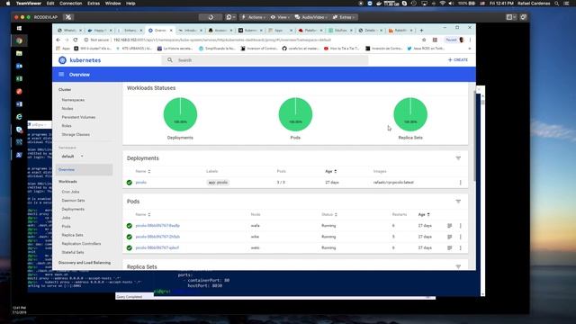Open Discovery and Load Balancing section

tap(85, 263)
